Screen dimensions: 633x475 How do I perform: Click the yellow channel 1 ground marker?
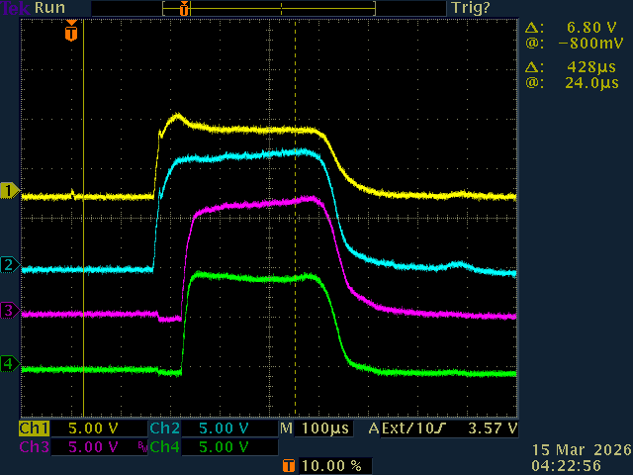point(9,189)
